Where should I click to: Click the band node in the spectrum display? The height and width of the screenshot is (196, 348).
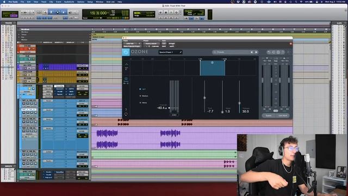212,63
